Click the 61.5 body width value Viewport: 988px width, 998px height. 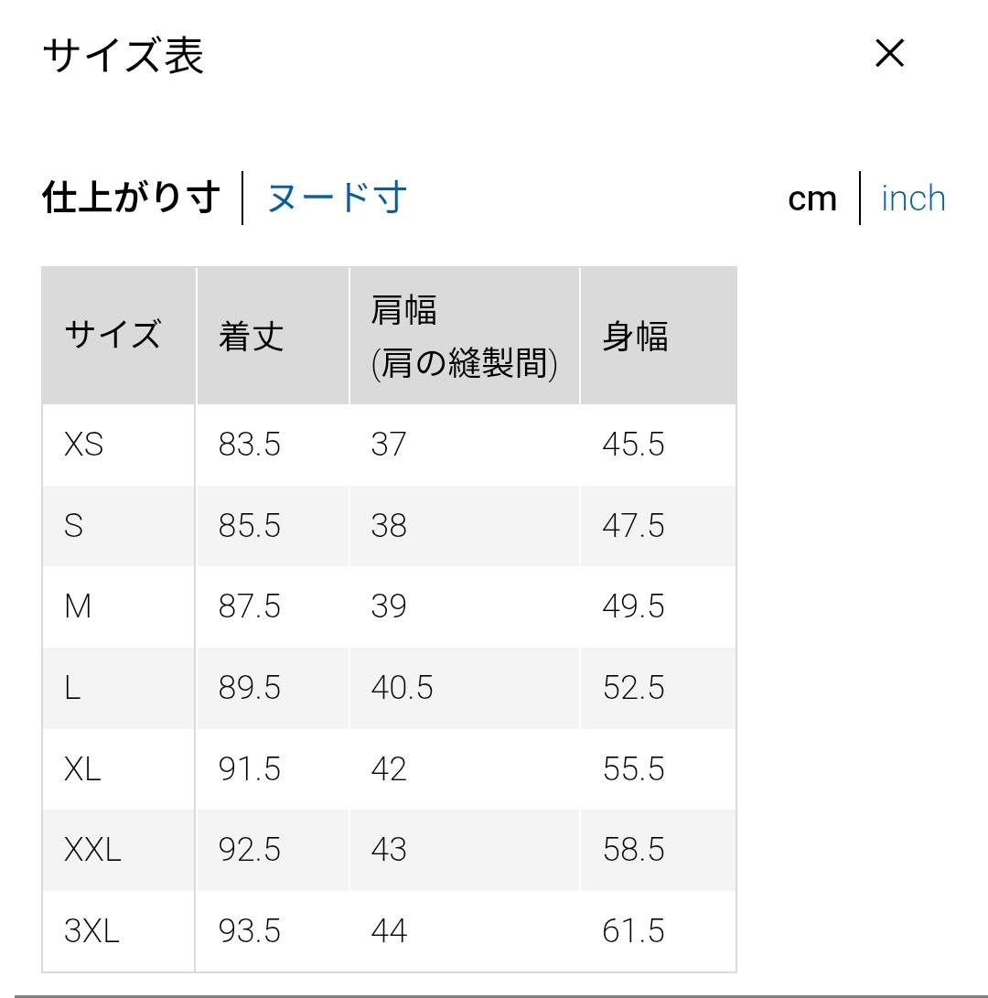tap(633, 931)
